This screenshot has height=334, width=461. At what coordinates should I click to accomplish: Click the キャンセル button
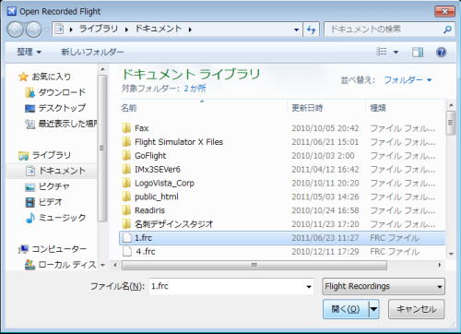point(417,309)
